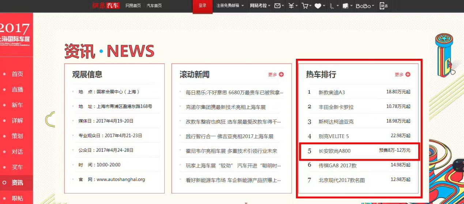The height and width of the screenshot is (204, 464).
Task: Select 新车 in the left sidebar
Action: (x=17, y=105)
